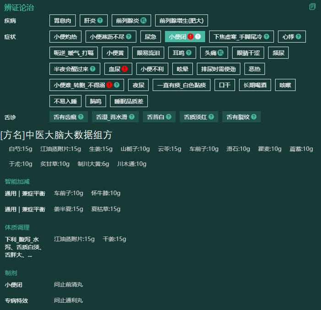Deselect the highlighted 小便闭 symptom
The width and height of the screenshot is (321, 310).
[185, 37]
